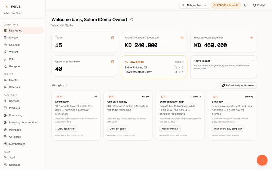Image resolution: width=272 pixels, height=170 pixels.
Task: Click the KD 469.000 pipeline value
Action: point(210,45)
